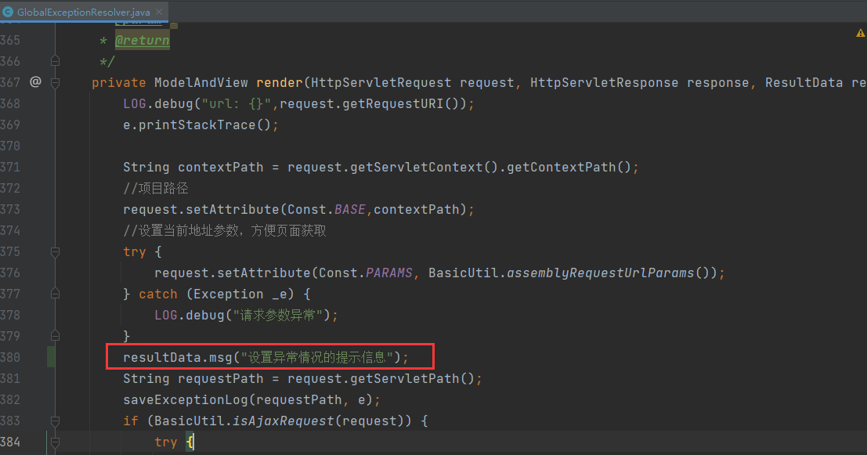Screen dimensions: 867x455
Task: Click the green change marker on line 380
Action: click(51, 357)
